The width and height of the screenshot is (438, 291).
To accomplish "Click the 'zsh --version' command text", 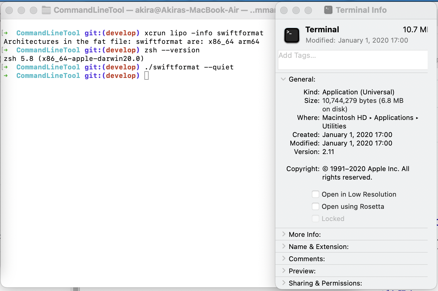I will point(172,50).
